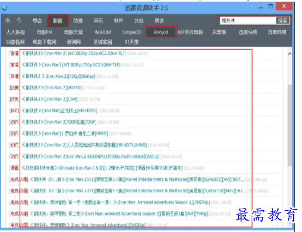Image resolution: width=302 pixels, height=232 pixels.
Task: Switch to the 动漫 tab
Action: pos(78,21)
